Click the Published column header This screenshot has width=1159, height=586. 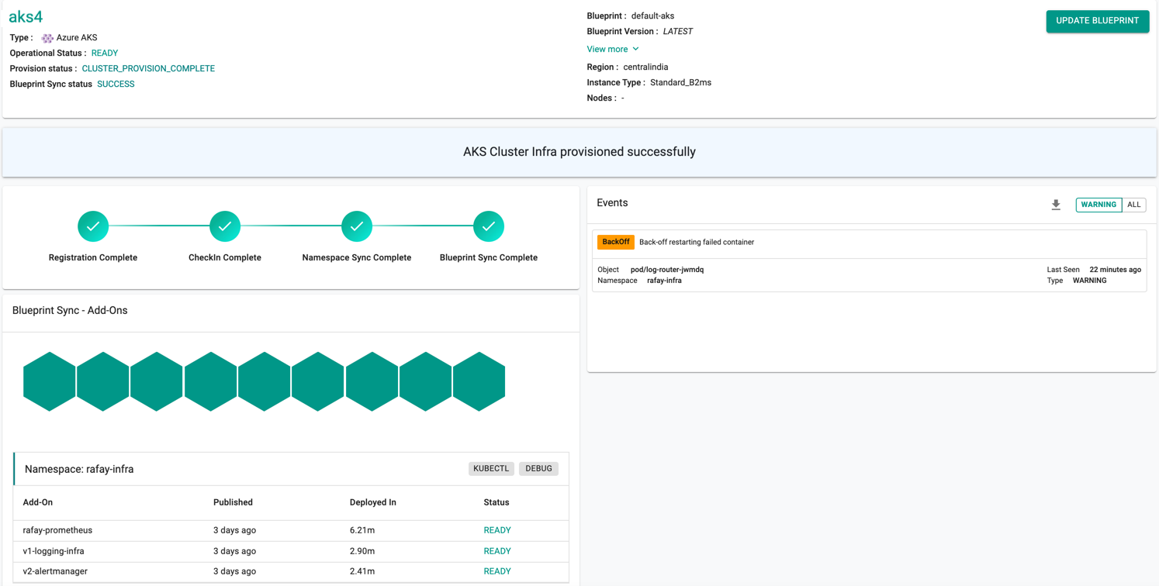pos(233,502)
